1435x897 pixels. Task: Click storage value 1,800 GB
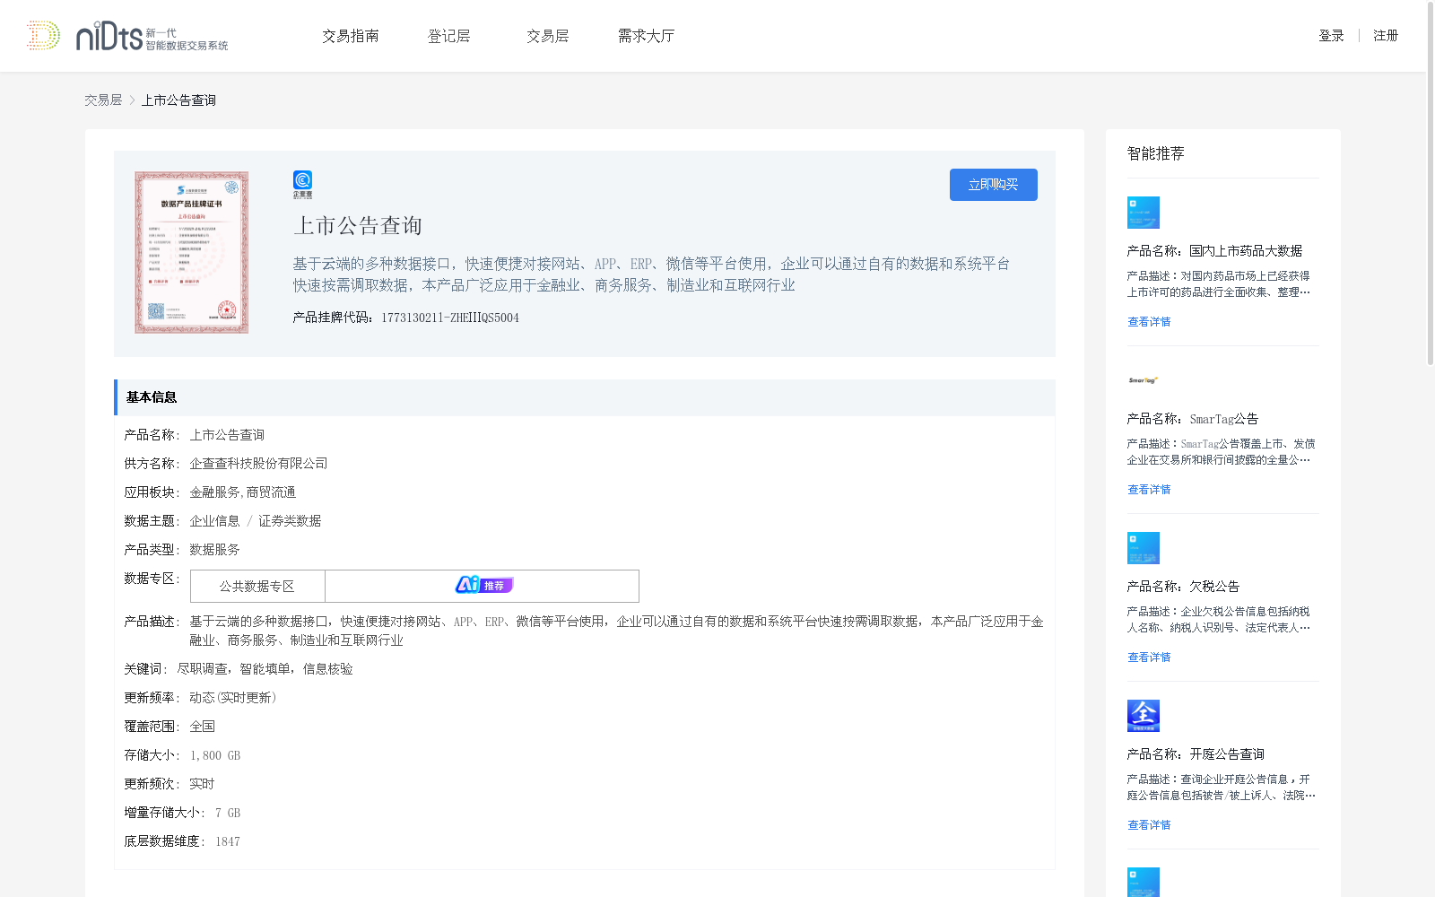pyautogui.click(x=215, y=755)
